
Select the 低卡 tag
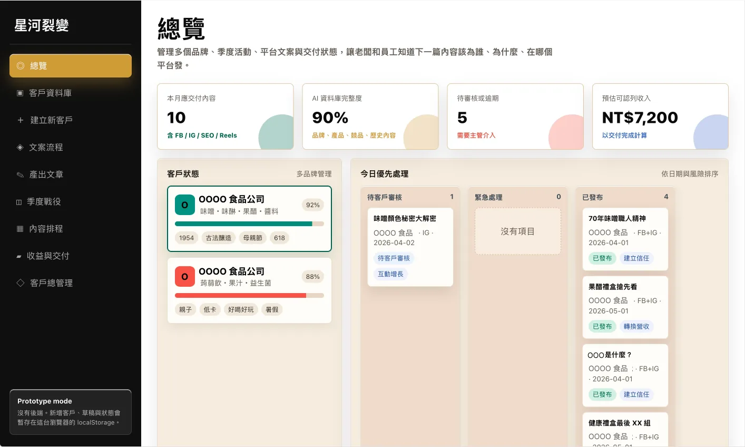click(210, 309)
